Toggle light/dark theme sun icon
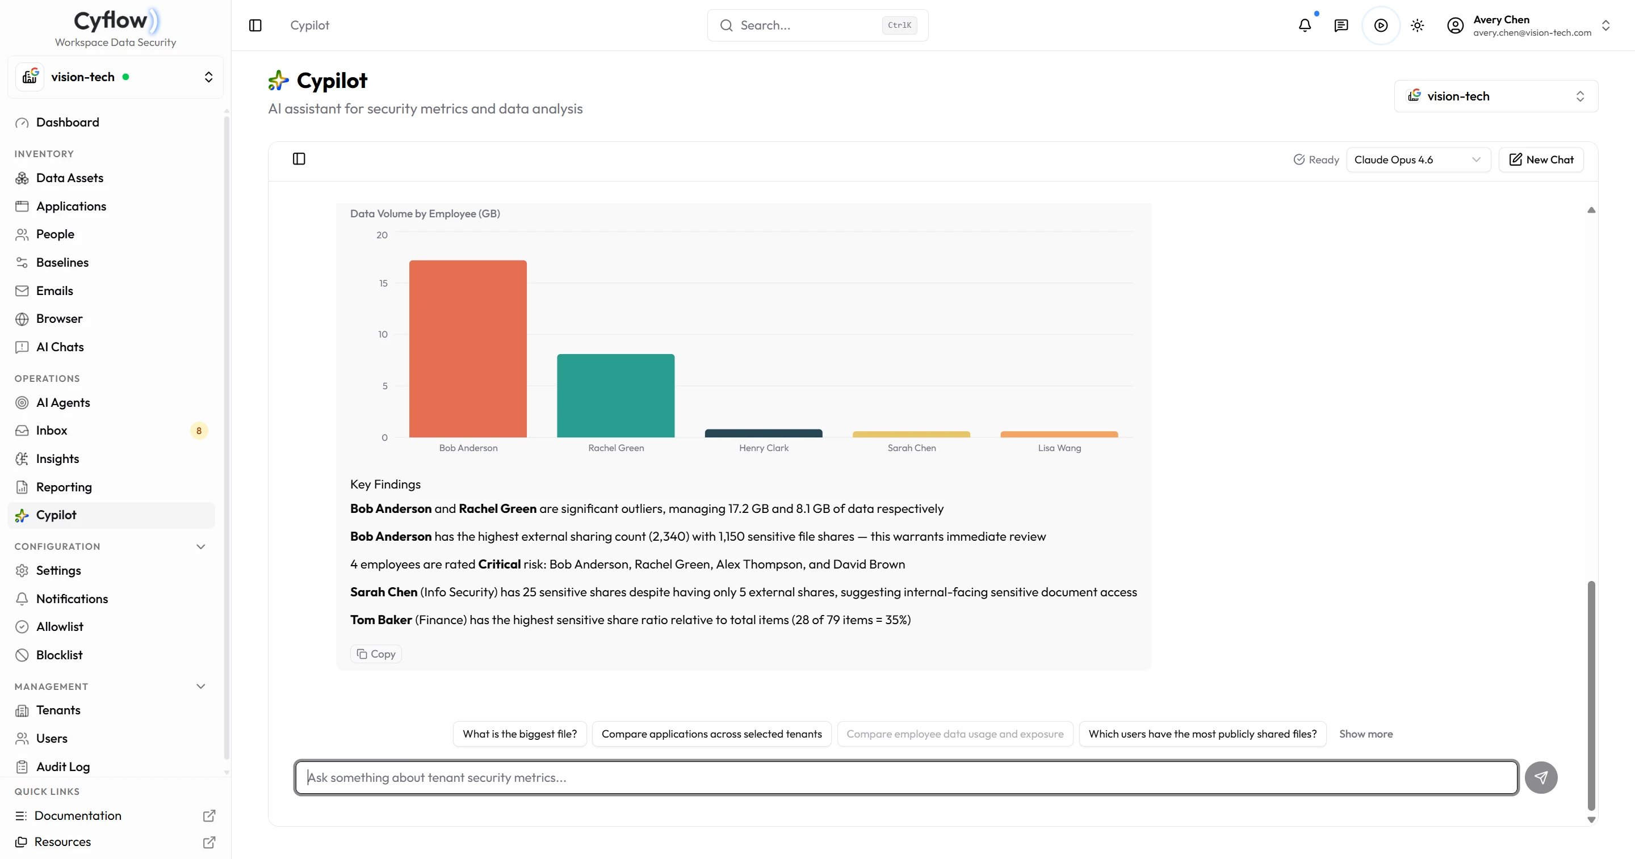Viewport: 1635px width, 859px height. [x=1418, y=26]
